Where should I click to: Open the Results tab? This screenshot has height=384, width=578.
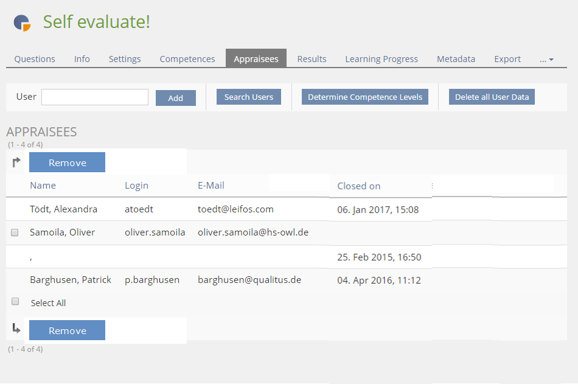pos(312,59)
